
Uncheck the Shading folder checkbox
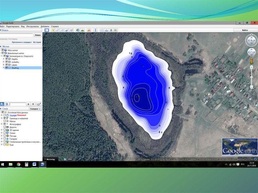(x=7, y=68)
